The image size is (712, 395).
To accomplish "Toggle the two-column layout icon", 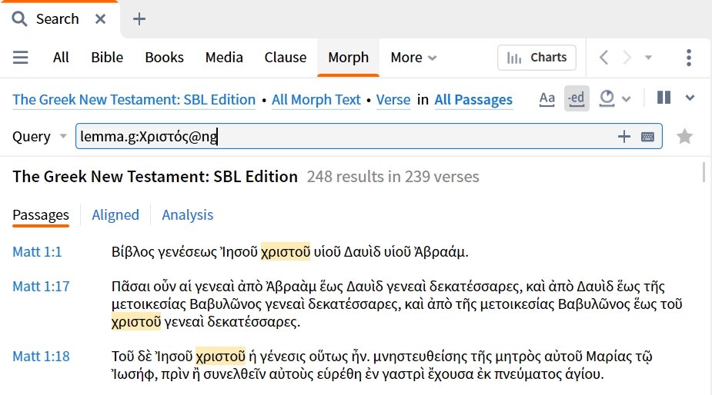I will pyautogui.click(x=664, y=98).
